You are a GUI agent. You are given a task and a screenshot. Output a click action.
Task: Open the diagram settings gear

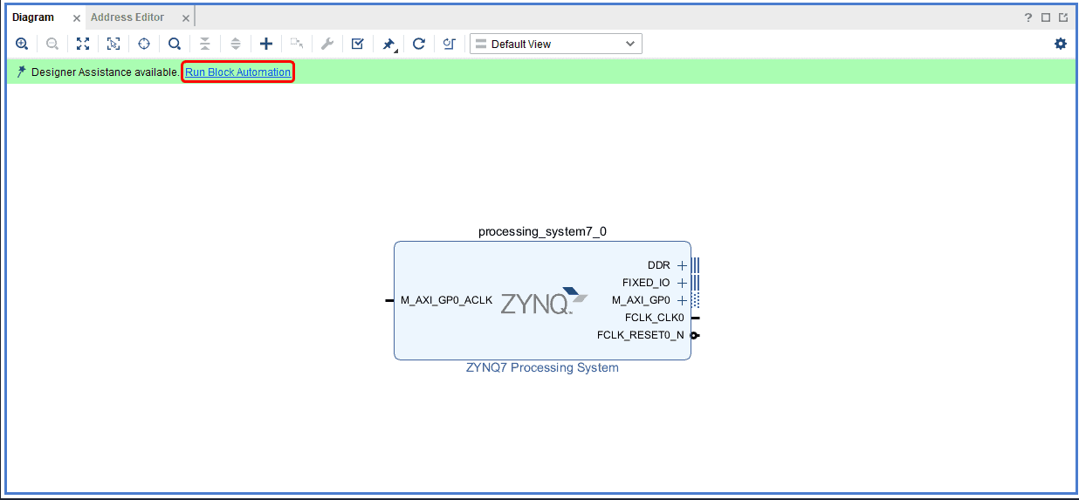(x=1061, y=44)
